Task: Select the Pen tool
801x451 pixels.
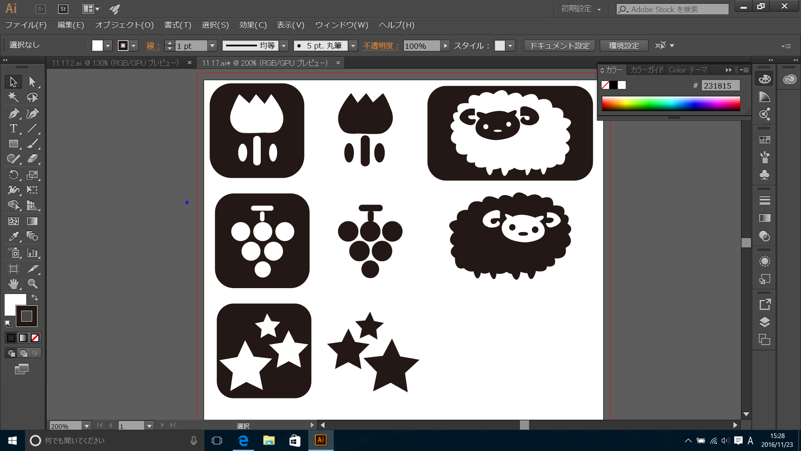Action: [x=13, y=113]
